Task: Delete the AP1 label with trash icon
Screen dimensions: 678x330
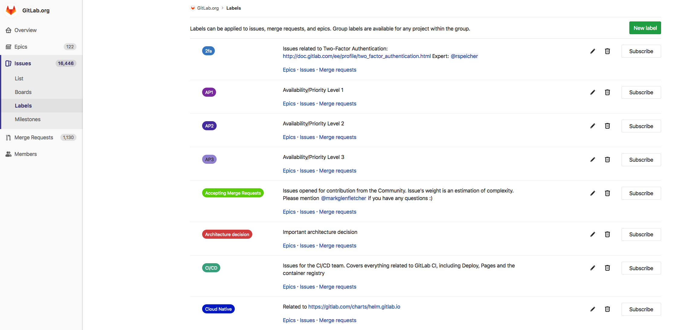Action: tap(607, 92)
